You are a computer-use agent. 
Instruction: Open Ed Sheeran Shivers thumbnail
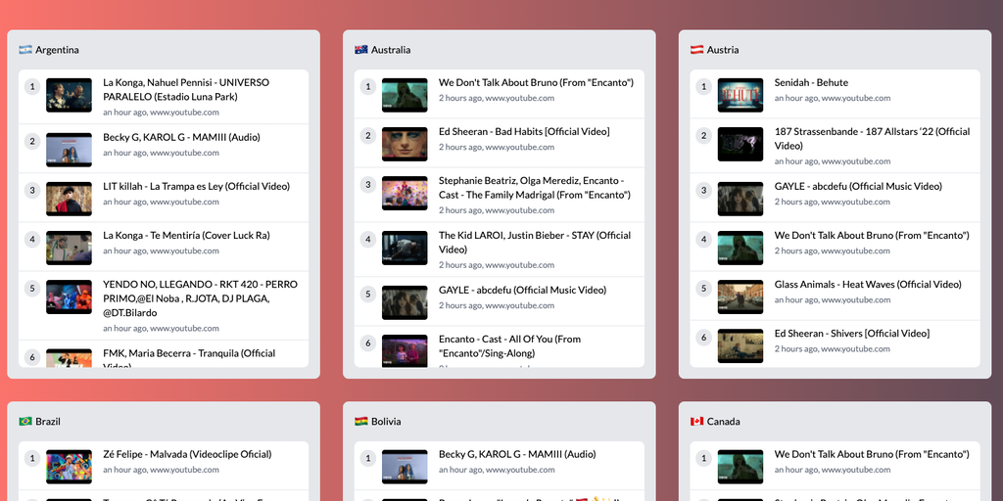coord(740,346)
